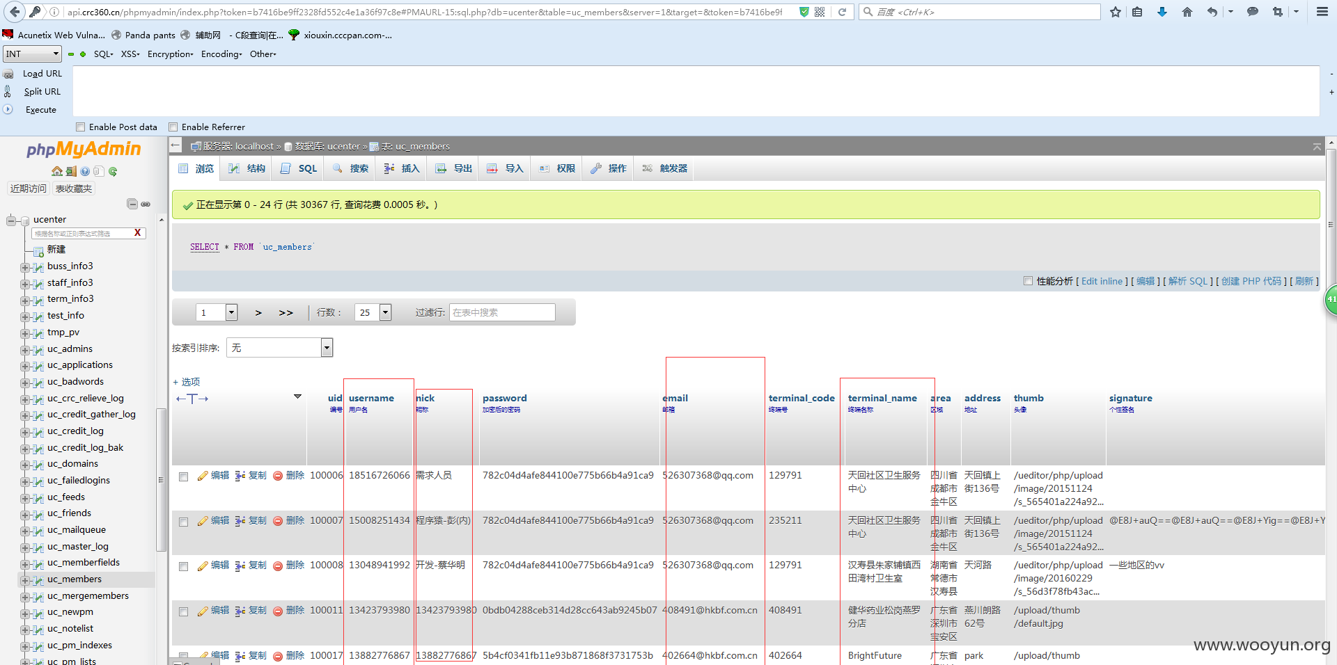Viewport: 1337px width, 665px height.
Task: Click the 创建 PHP 代码 link
Action: click(x=1251, y=281)
